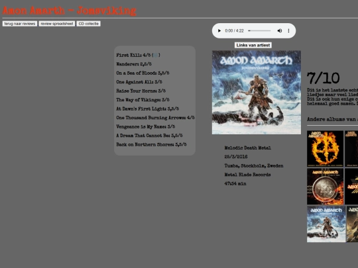This screenshot has width=358, height=268.
Task: Open flaming sunwheel album thumbnail
Action: click(325, 149)
